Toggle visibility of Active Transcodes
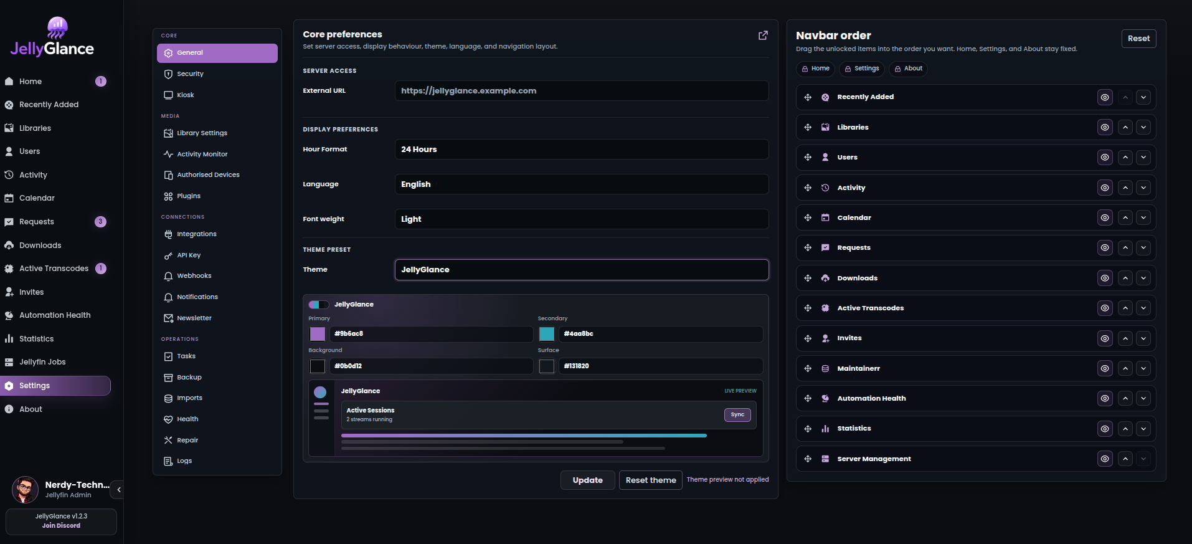1192x544 pixels. pos(1105,308)
